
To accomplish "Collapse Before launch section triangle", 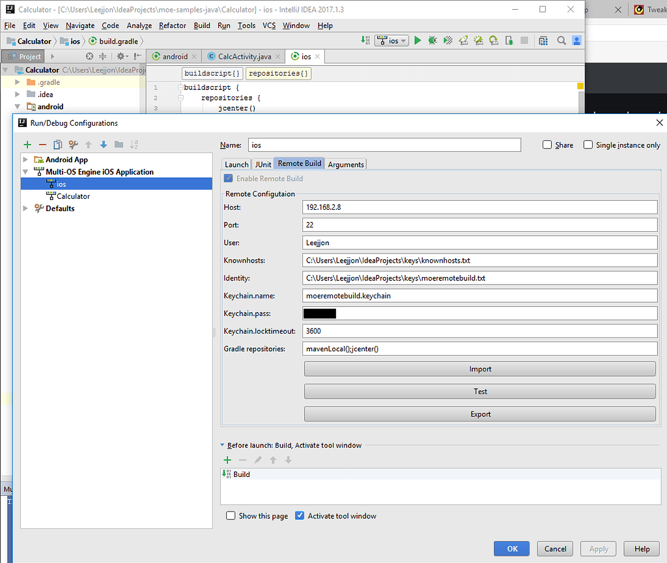I will point(223,445).
